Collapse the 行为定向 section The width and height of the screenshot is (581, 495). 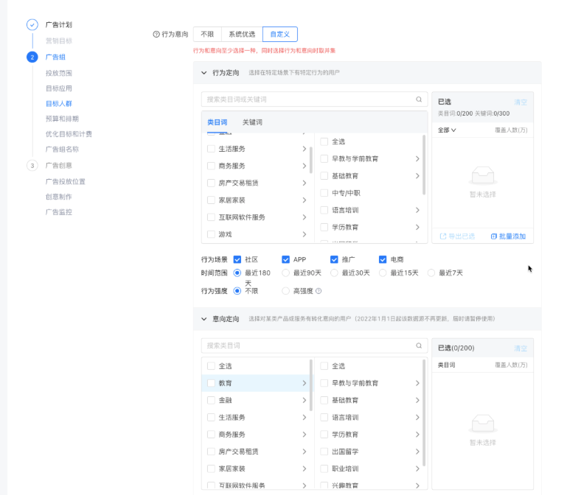[204, 73]
